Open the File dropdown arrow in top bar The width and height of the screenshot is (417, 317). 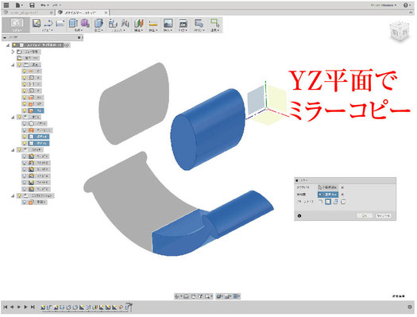coord(21,6)
